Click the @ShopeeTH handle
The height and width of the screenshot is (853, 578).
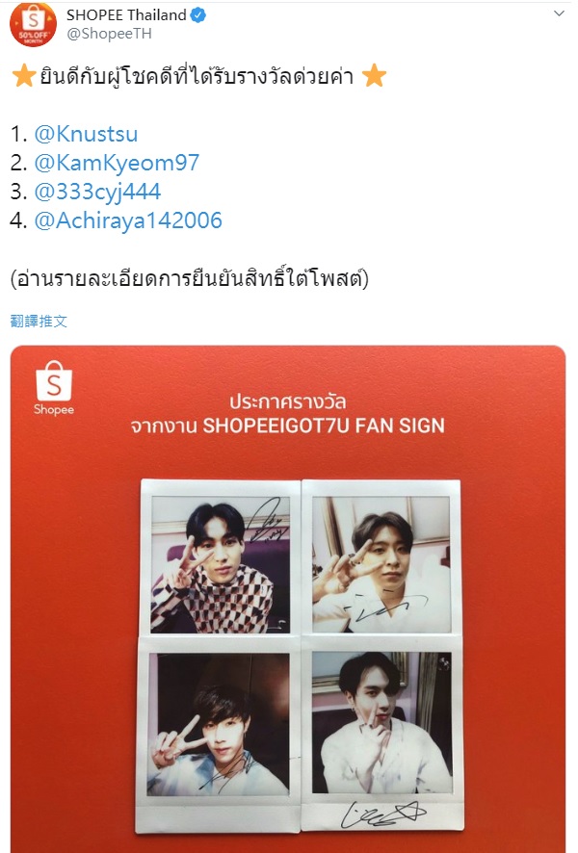[109, 34]
